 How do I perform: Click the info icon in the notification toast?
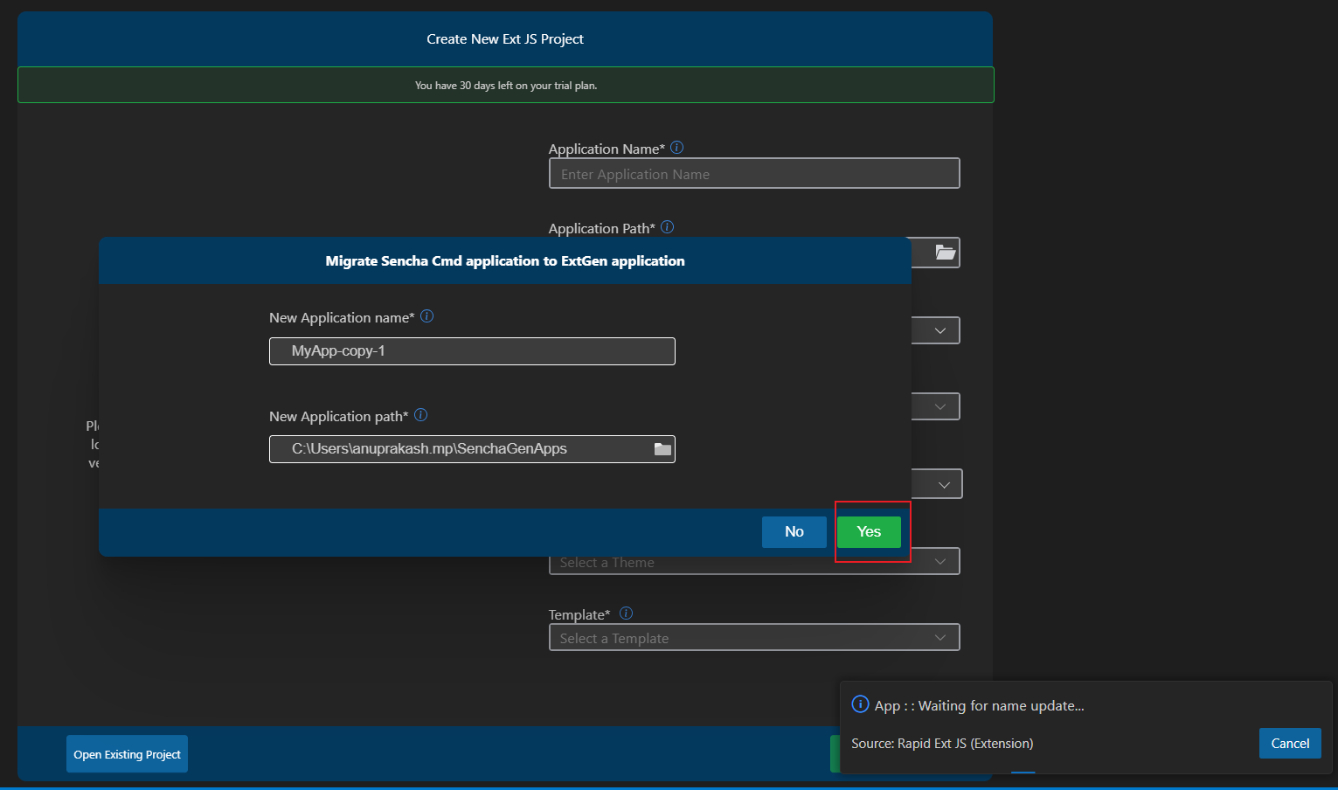860,704
